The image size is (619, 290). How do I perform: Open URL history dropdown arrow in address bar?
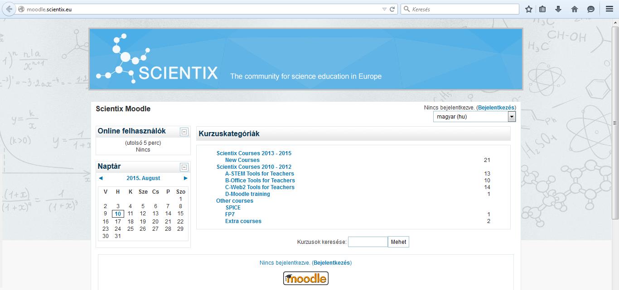tap(384, 9)
